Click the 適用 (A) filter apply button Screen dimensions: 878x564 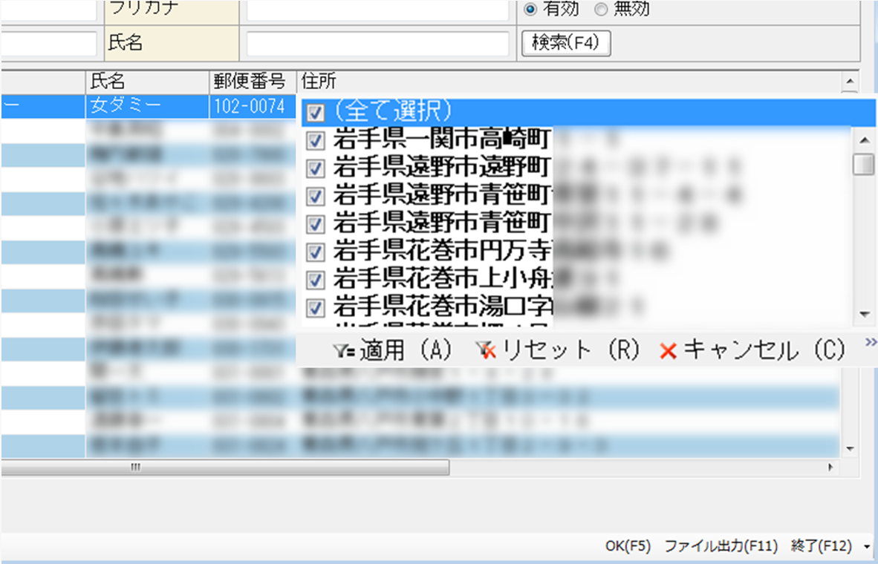[391, 350]
